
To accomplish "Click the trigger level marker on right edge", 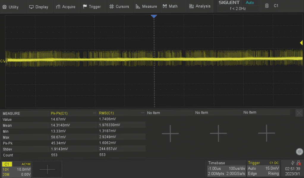I will click(x=301, y=43).
